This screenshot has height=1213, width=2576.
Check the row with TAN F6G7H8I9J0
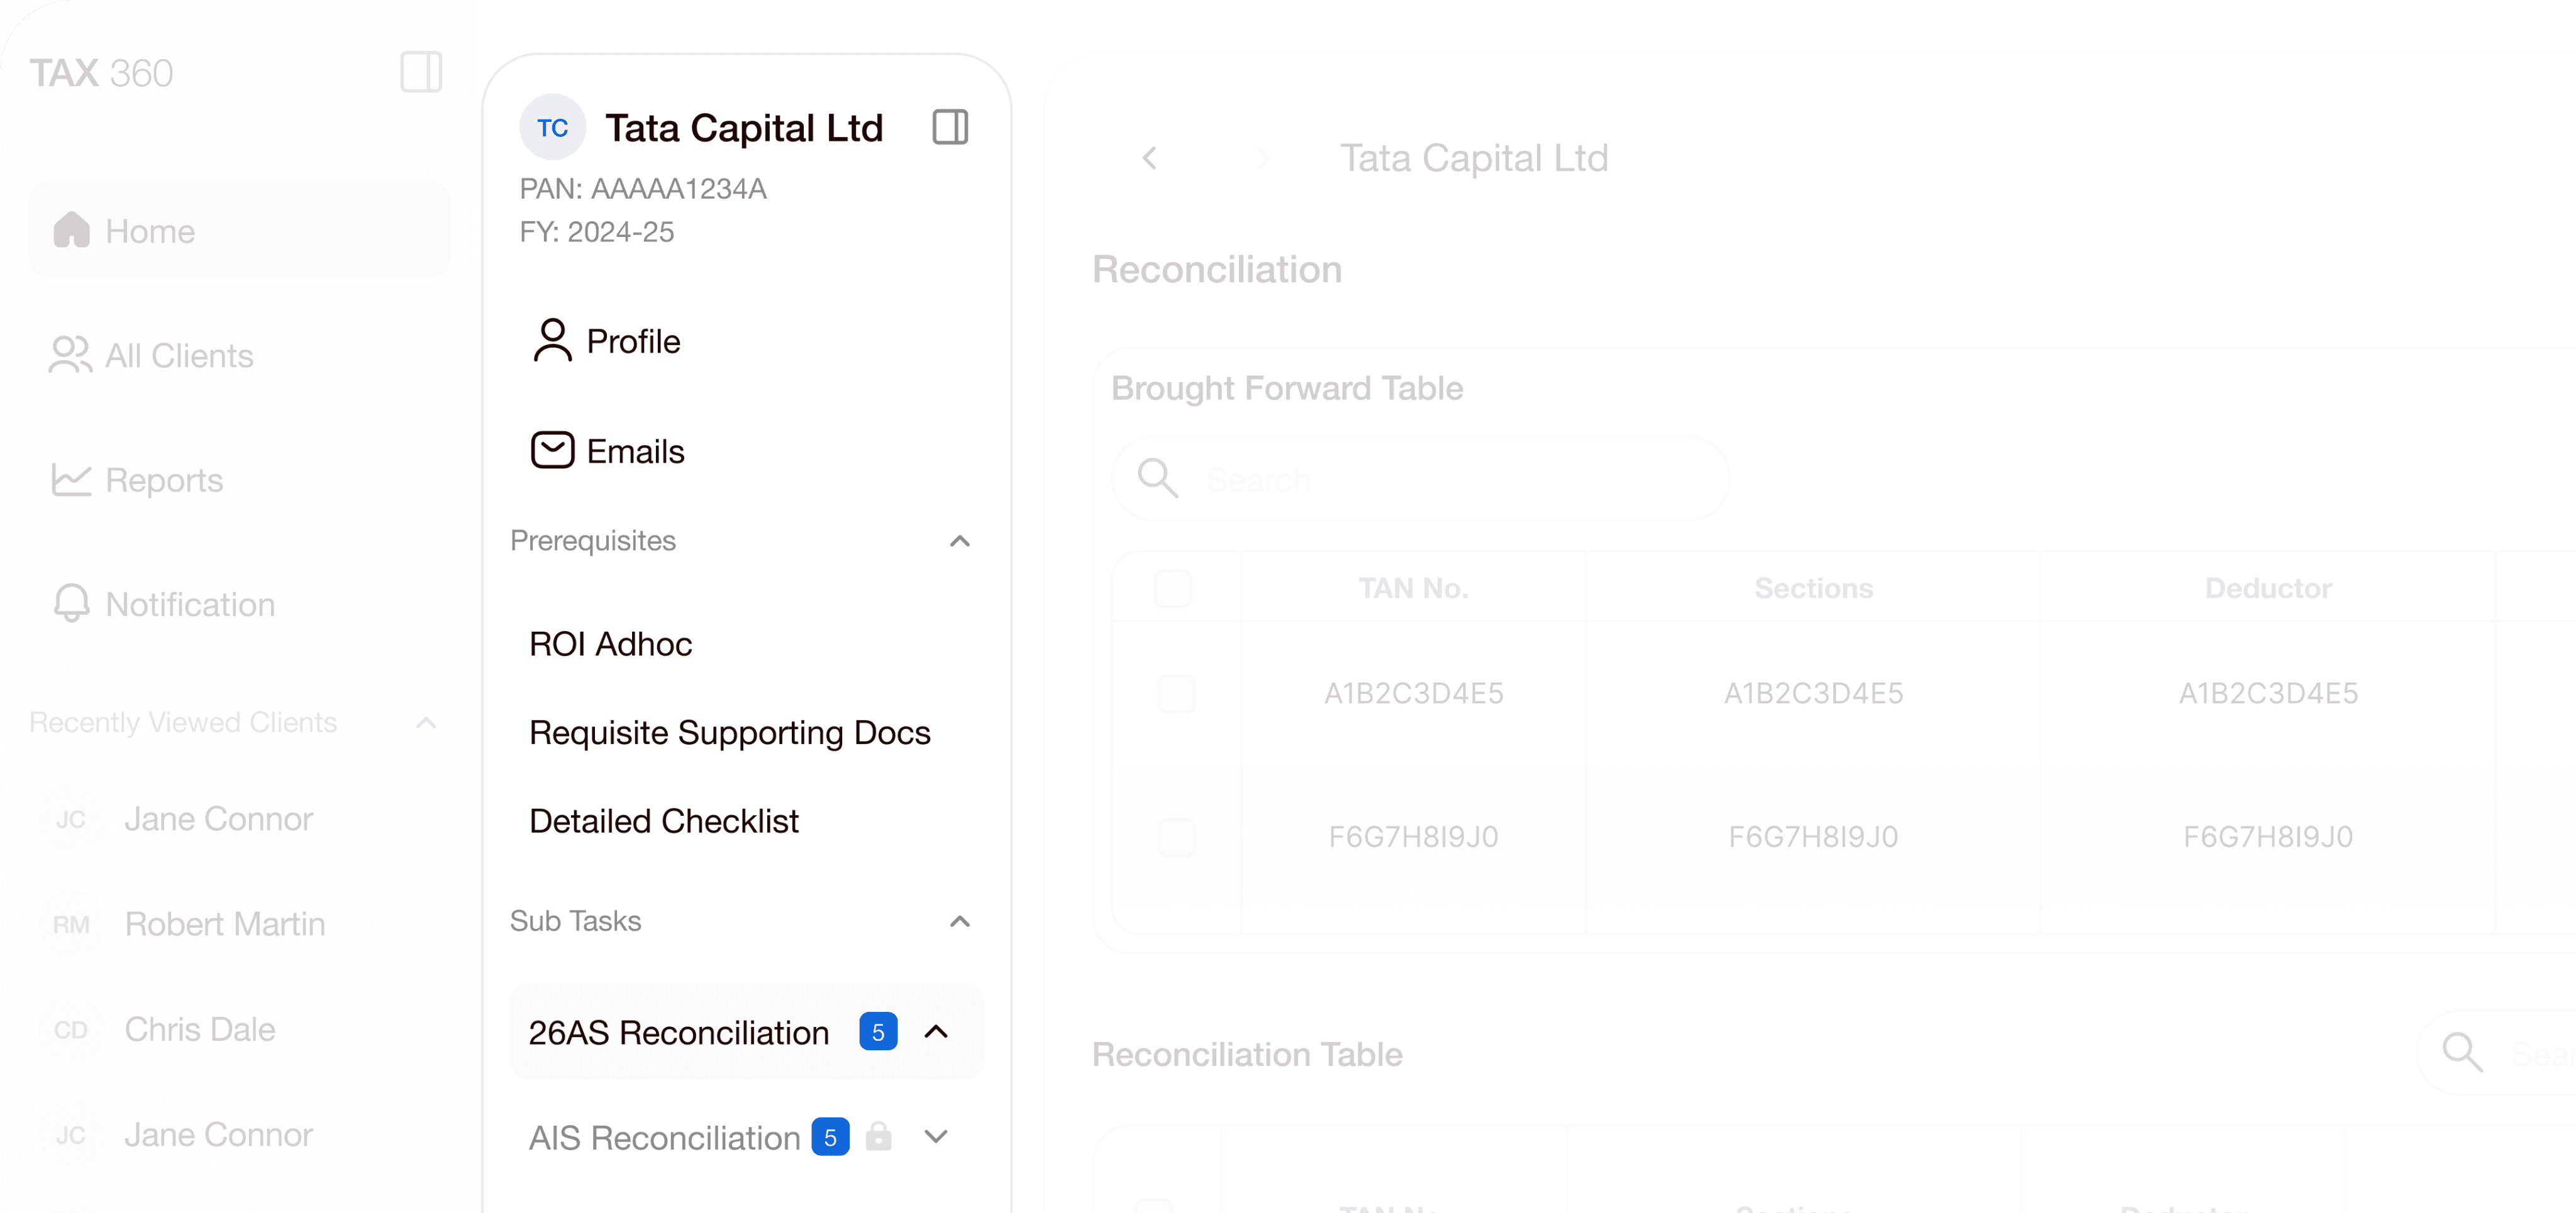click(1175, 837)
